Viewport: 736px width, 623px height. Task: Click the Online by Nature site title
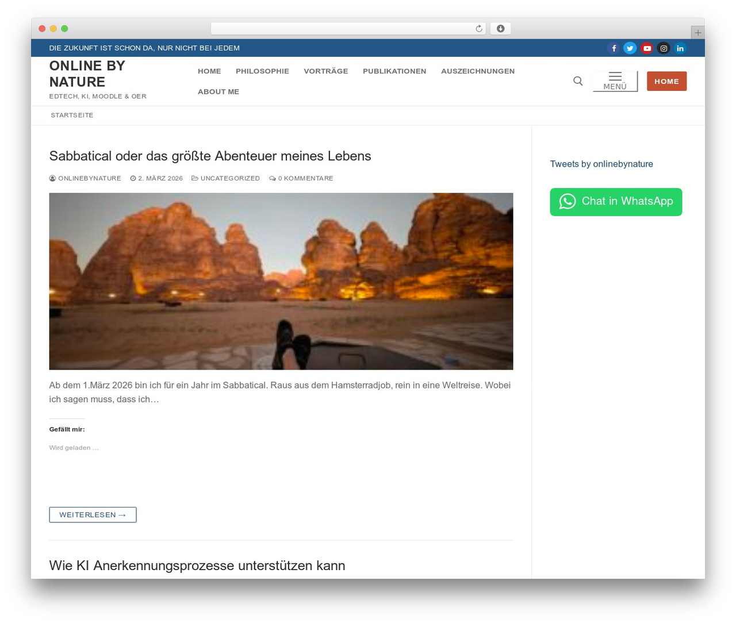[x=87, y=74]
